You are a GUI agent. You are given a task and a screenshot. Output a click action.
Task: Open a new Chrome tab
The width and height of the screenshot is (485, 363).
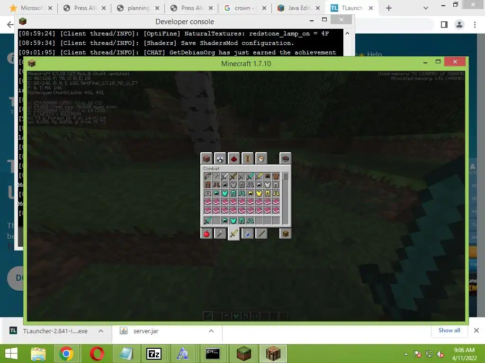(x=389, y=8)
